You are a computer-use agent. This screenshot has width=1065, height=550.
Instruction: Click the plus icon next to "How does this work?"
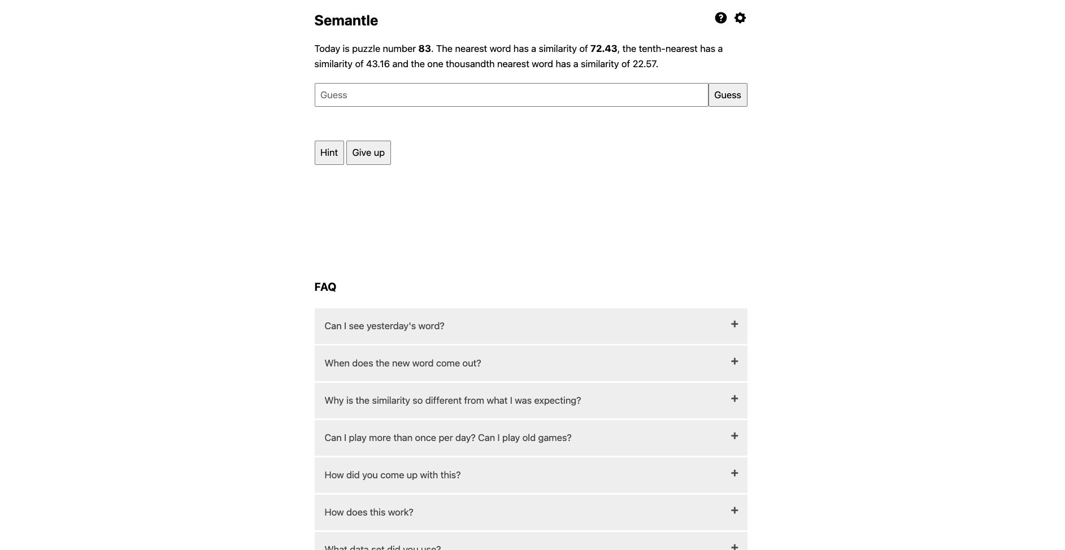[x=734, y=510]
